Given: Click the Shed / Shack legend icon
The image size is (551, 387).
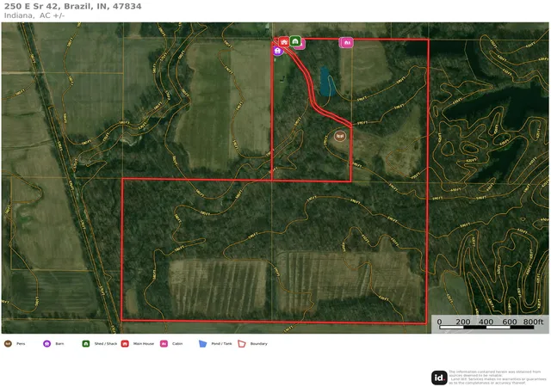Looking at the screenshot, I should [x=86, y=343].
